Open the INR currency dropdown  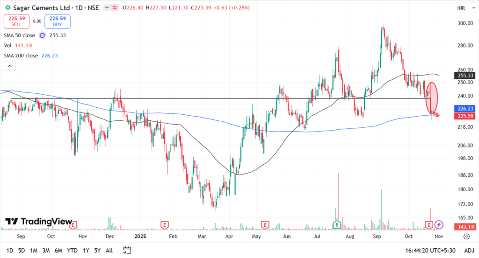[x=463, y=8]
